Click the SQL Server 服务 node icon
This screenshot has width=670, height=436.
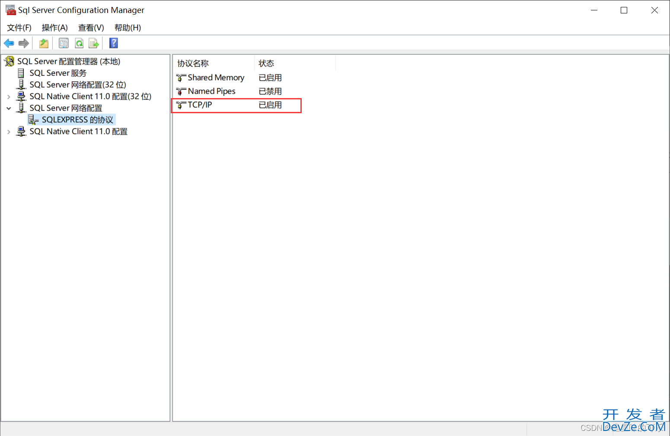click(x=21, y=73)
